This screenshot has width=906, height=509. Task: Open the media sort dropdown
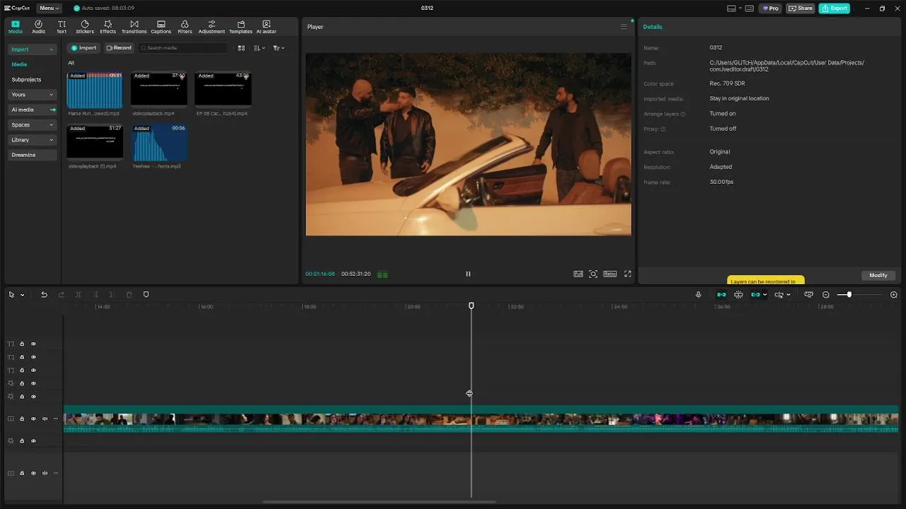click(259, 48)
